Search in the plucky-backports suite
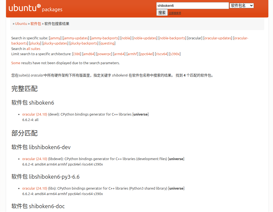This screenshot has height=212, width=273. click(84, 43)
